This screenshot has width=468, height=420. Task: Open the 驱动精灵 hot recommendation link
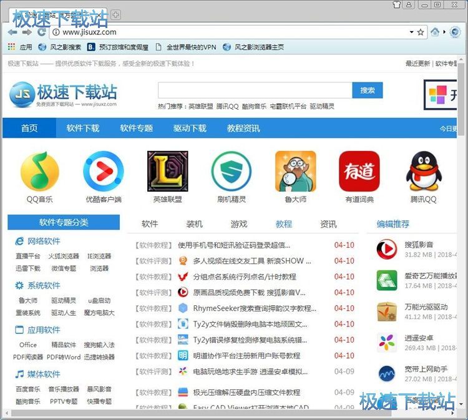(322, 107)
